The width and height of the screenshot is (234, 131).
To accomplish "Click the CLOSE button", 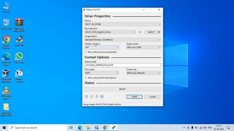I will (152, 97).
